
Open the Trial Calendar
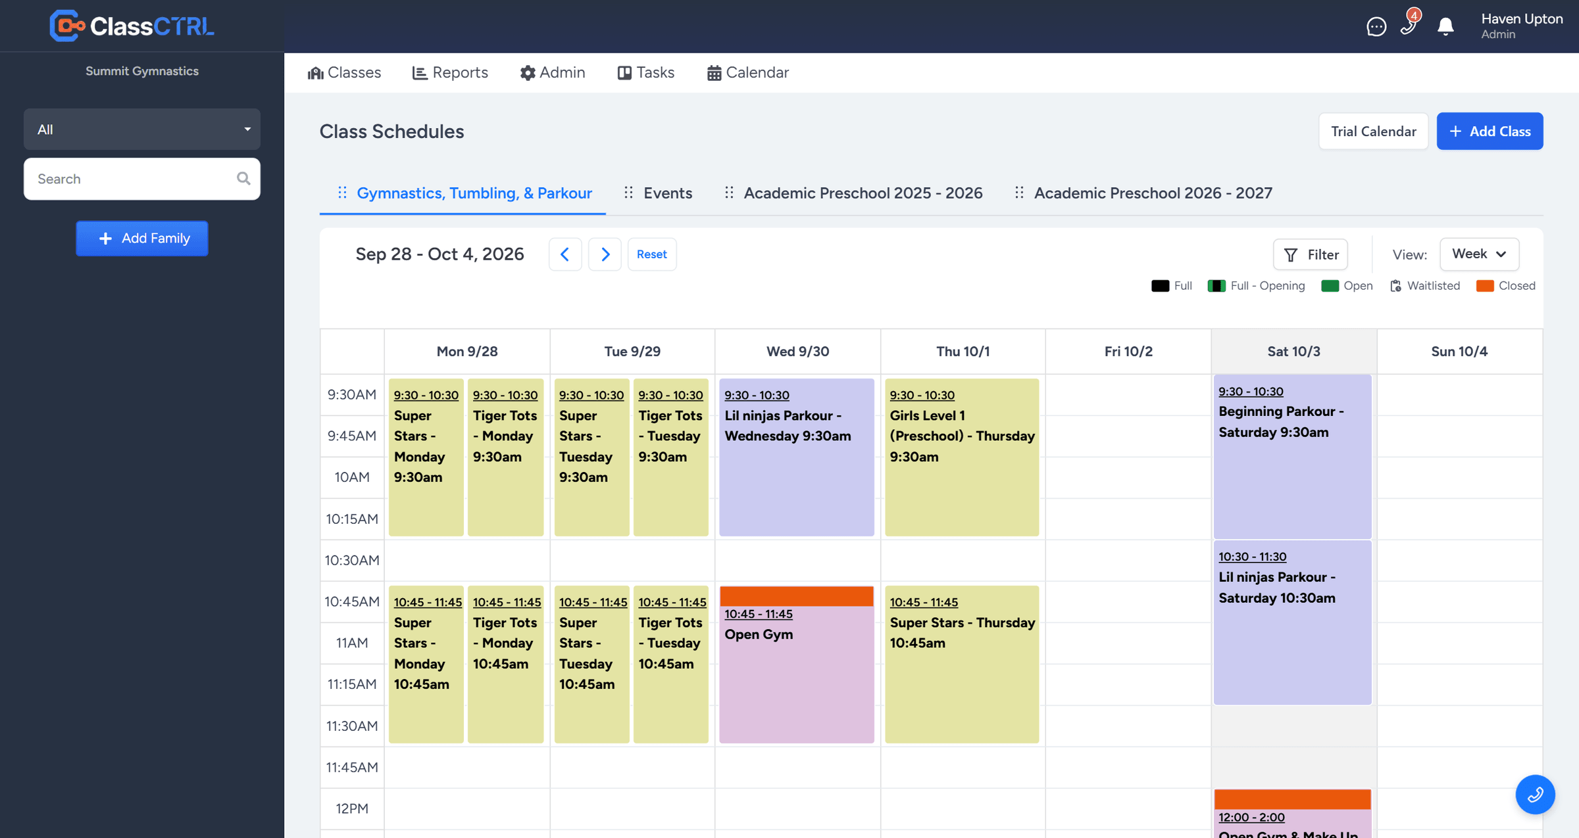point(1373,131)
